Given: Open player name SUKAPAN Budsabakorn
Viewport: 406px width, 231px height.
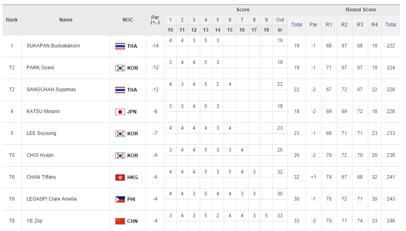Looking at the screenshot, I should 53,46.
